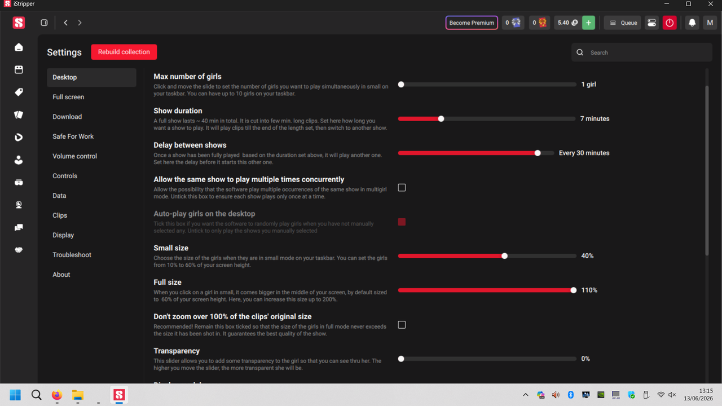Click the VR headset icon in sidebar
Viewport: 722px width, 406px height.
coord(19,183)
